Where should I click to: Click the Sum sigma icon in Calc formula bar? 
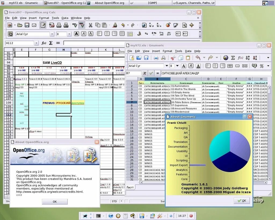click(x=51, y=43)
